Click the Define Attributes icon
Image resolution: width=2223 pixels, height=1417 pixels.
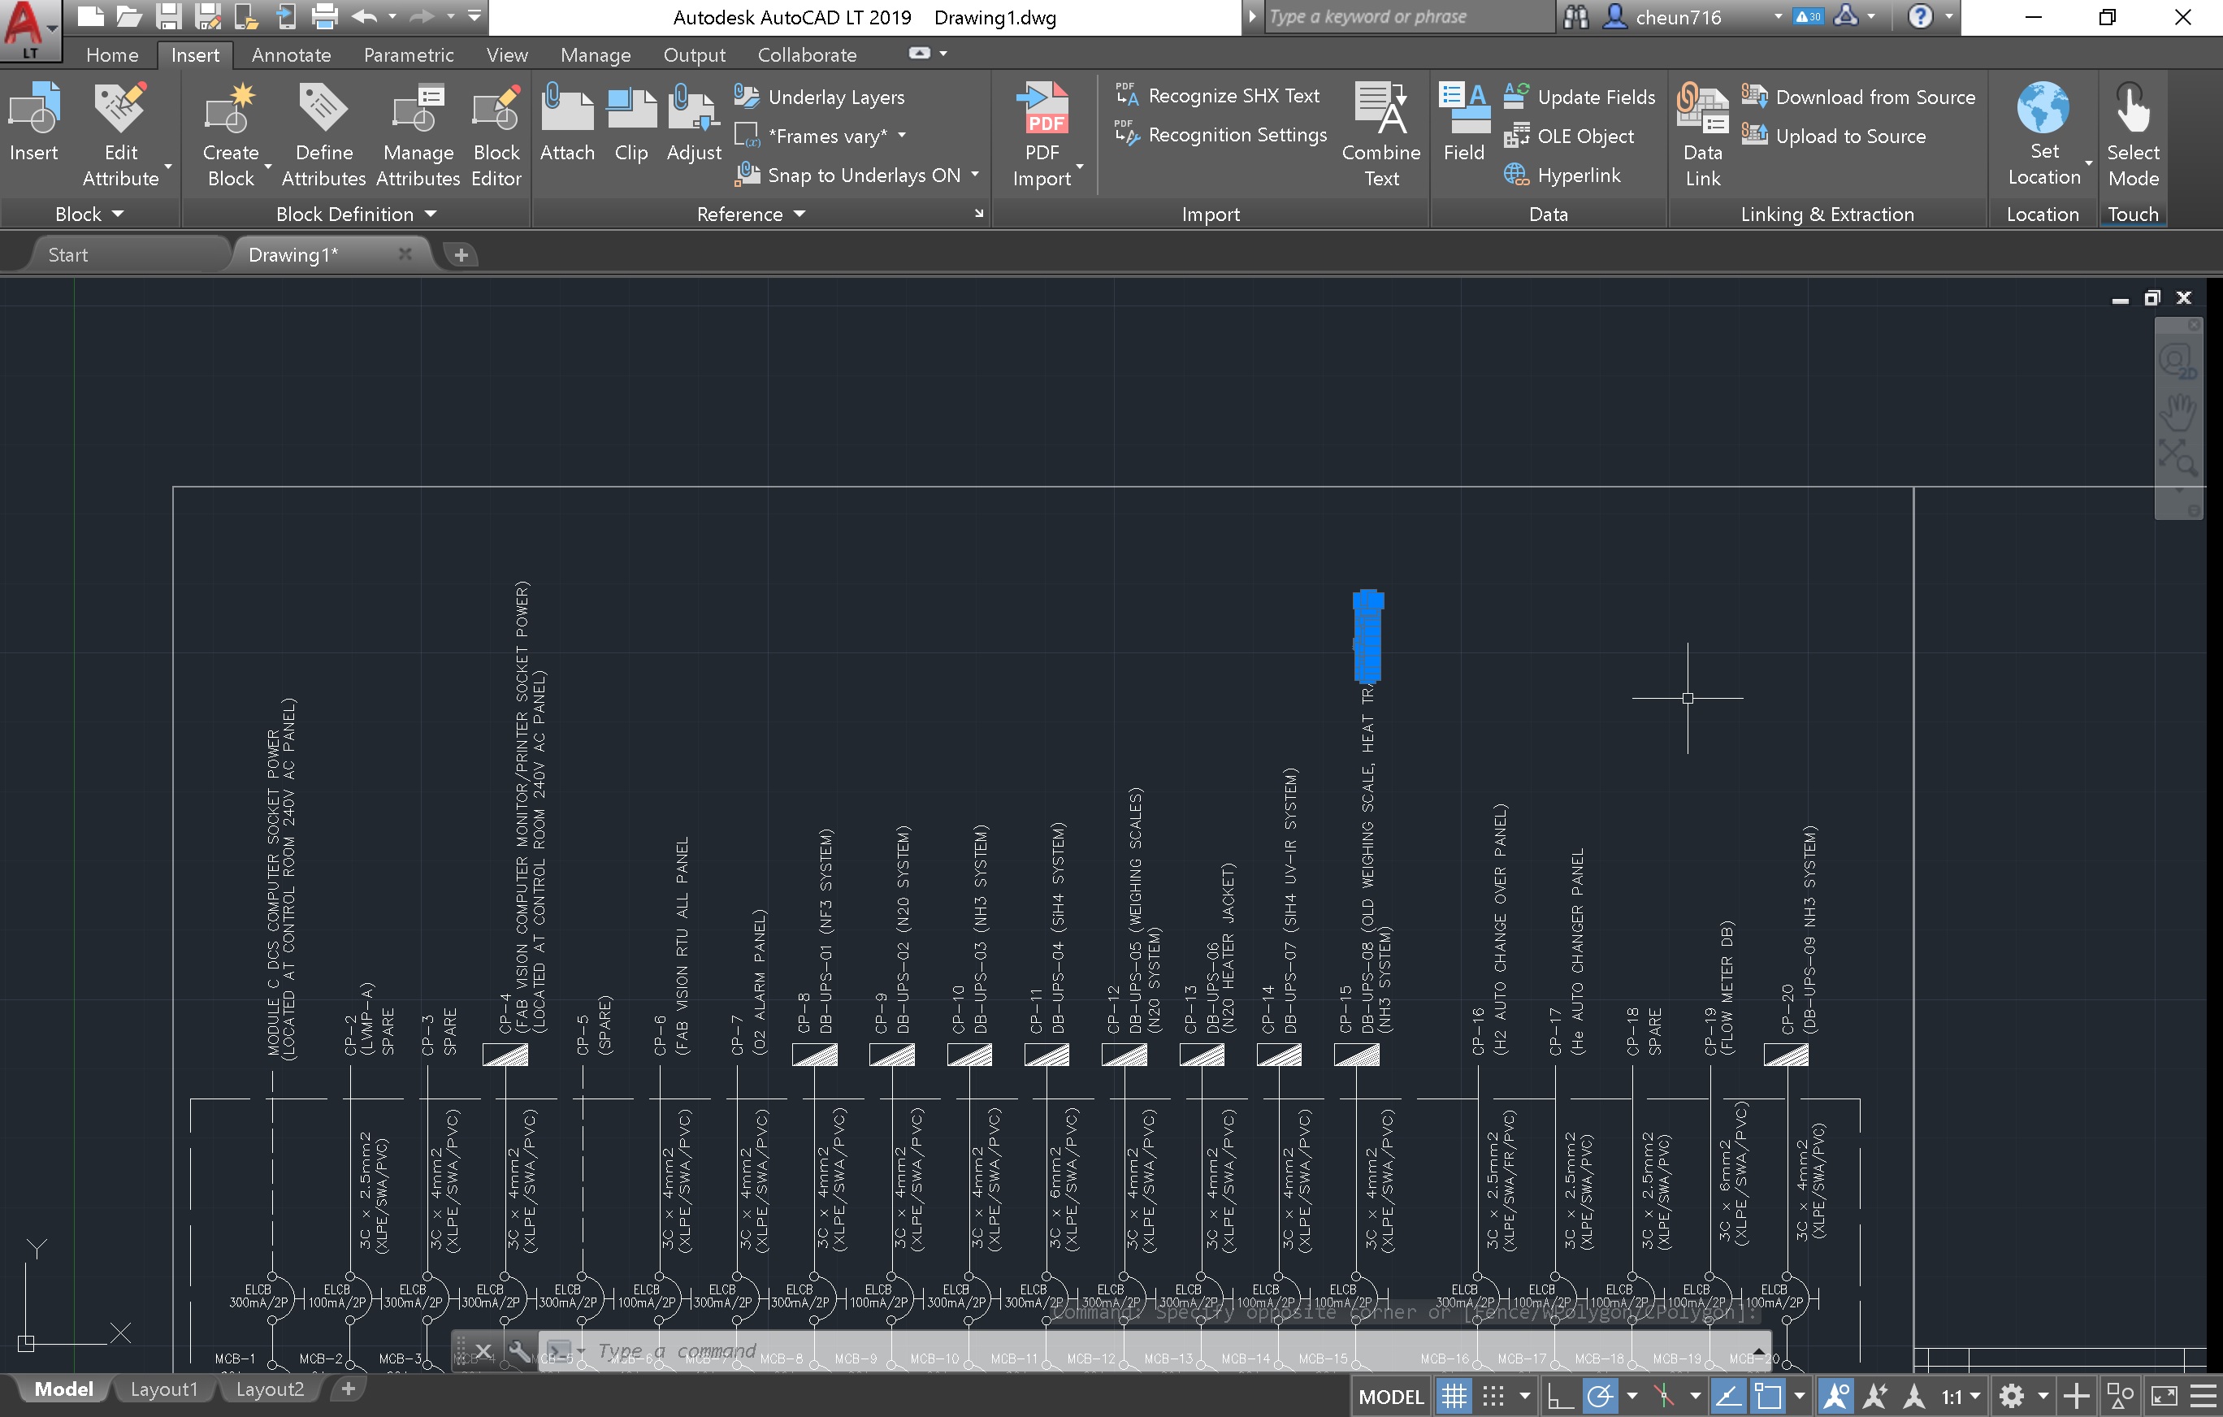[x=323, y=110]
